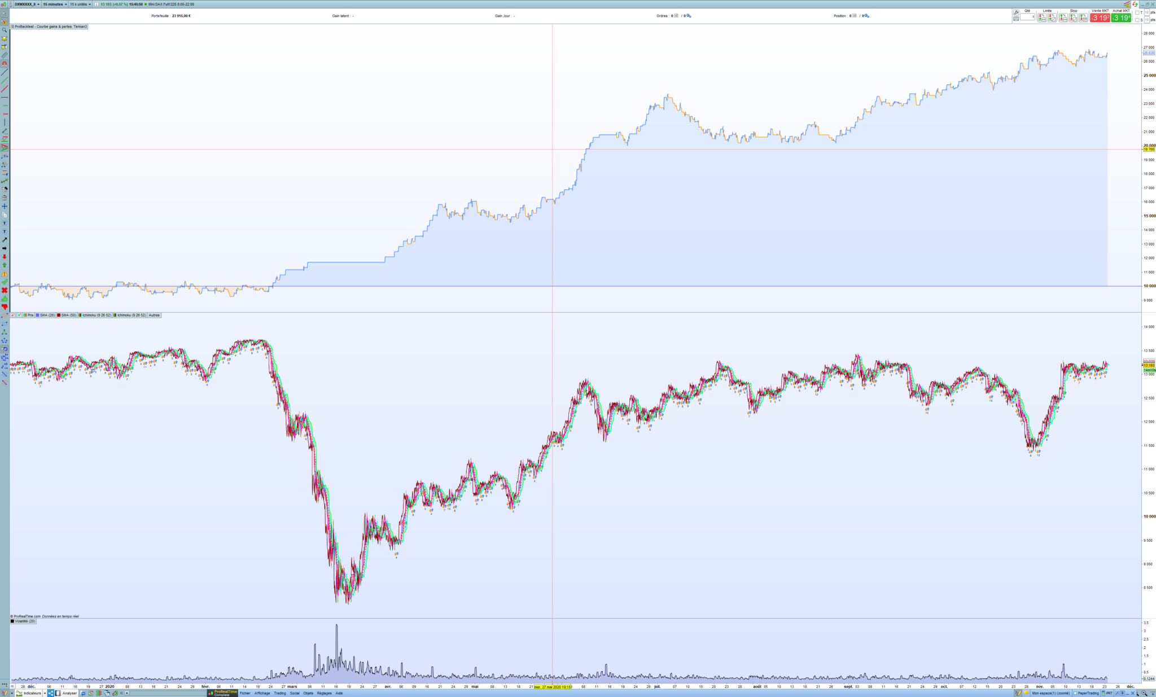Viewport: 1156px width, 697px height.
Task: Click the Achat MKT buy button
Action: [x=1121, y=17]
